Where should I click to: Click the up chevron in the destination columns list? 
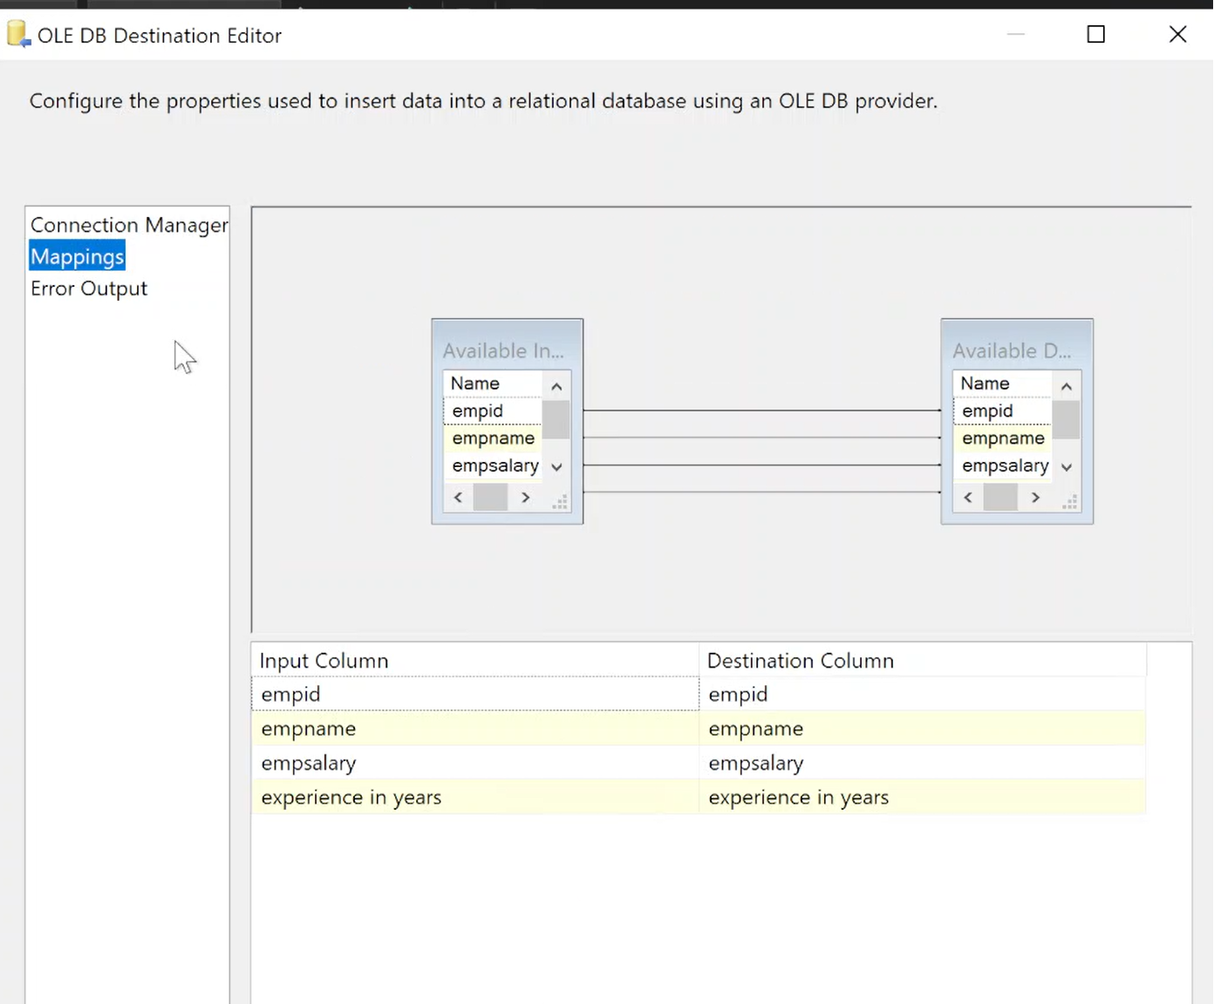[1067, 383]
